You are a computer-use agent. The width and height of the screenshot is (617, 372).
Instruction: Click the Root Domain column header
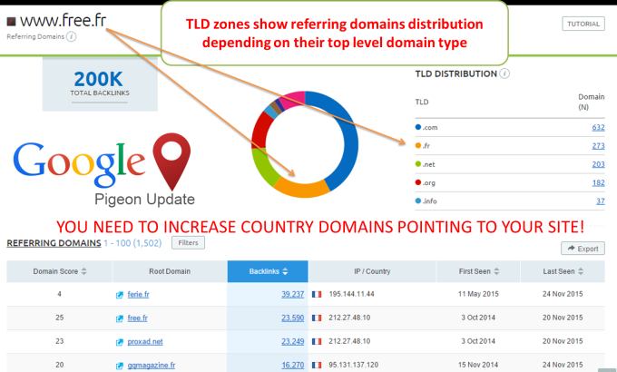[x=170, y=271]
